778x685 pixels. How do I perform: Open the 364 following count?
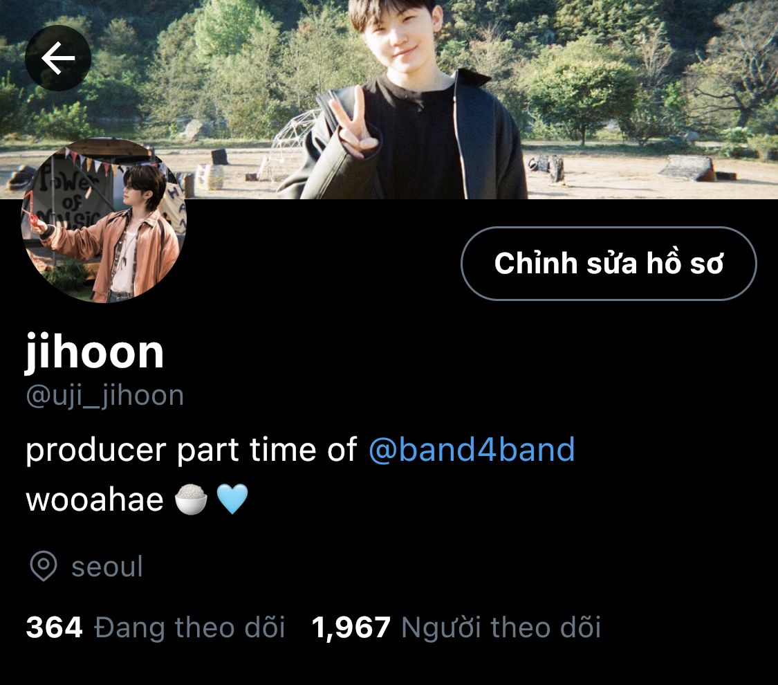54,627
